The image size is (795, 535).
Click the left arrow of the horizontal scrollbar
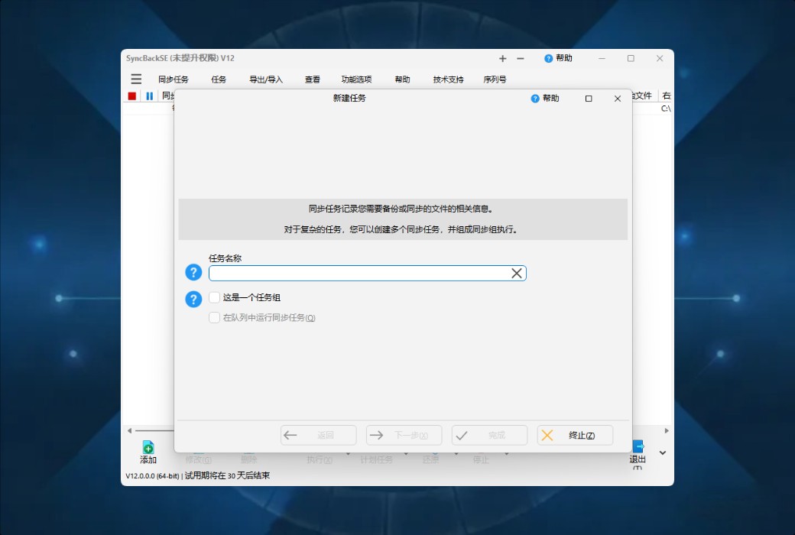tap(128, 430)
